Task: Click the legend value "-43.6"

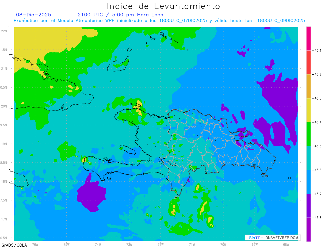Action: click(x=317, y=170)
